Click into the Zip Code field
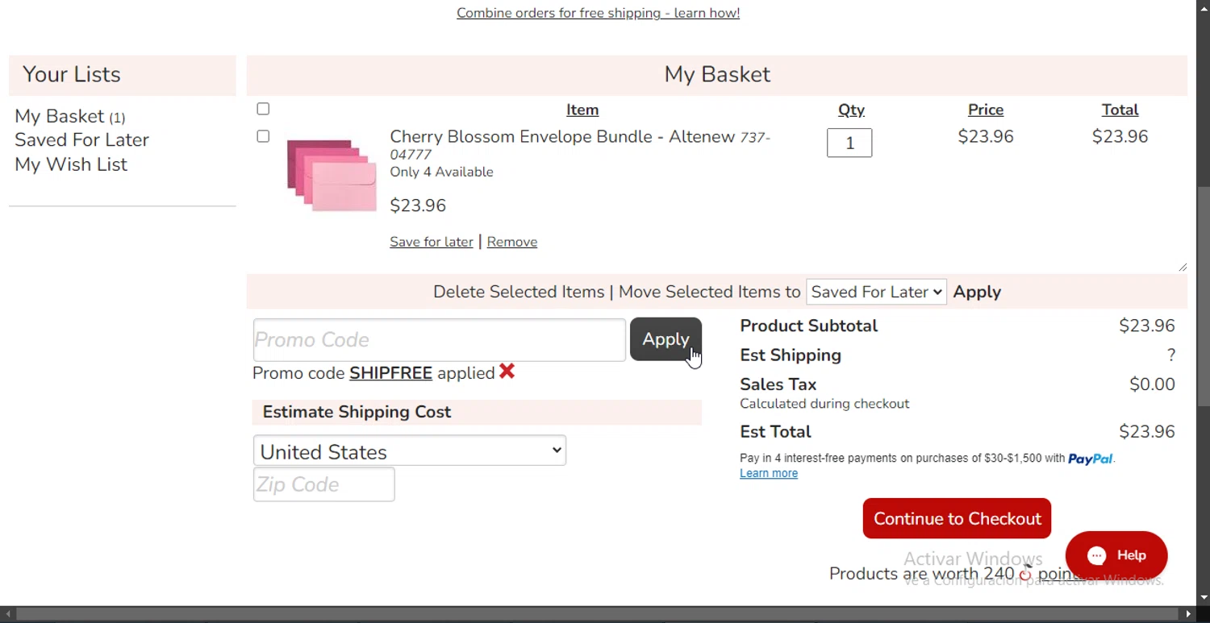1210x623 pixels. point(323,484)
